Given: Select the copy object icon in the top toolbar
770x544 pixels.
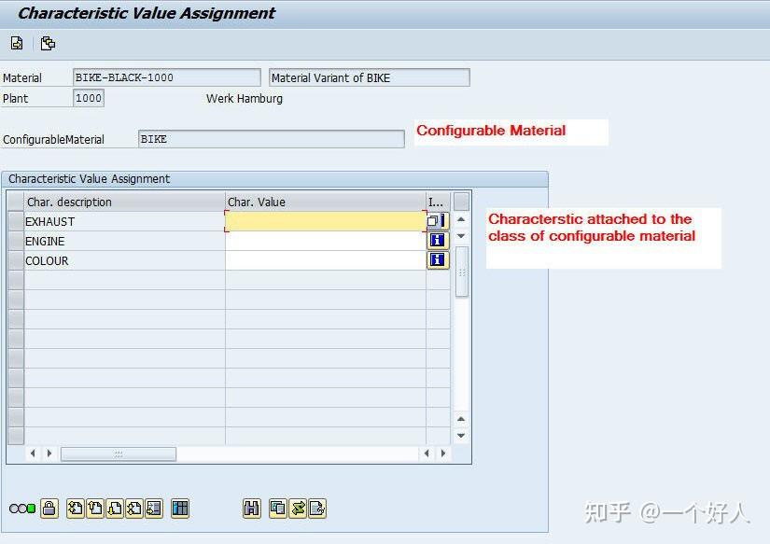Looking at the screenshot, I should tap(48, 43).
